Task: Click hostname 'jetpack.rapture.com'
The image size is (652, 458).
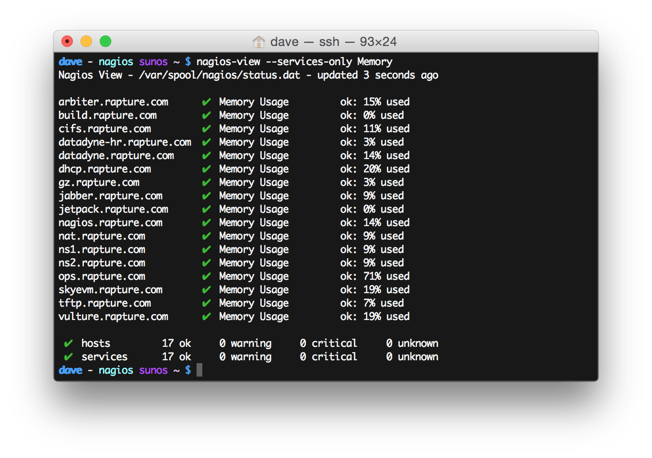Action: [113, 209]
